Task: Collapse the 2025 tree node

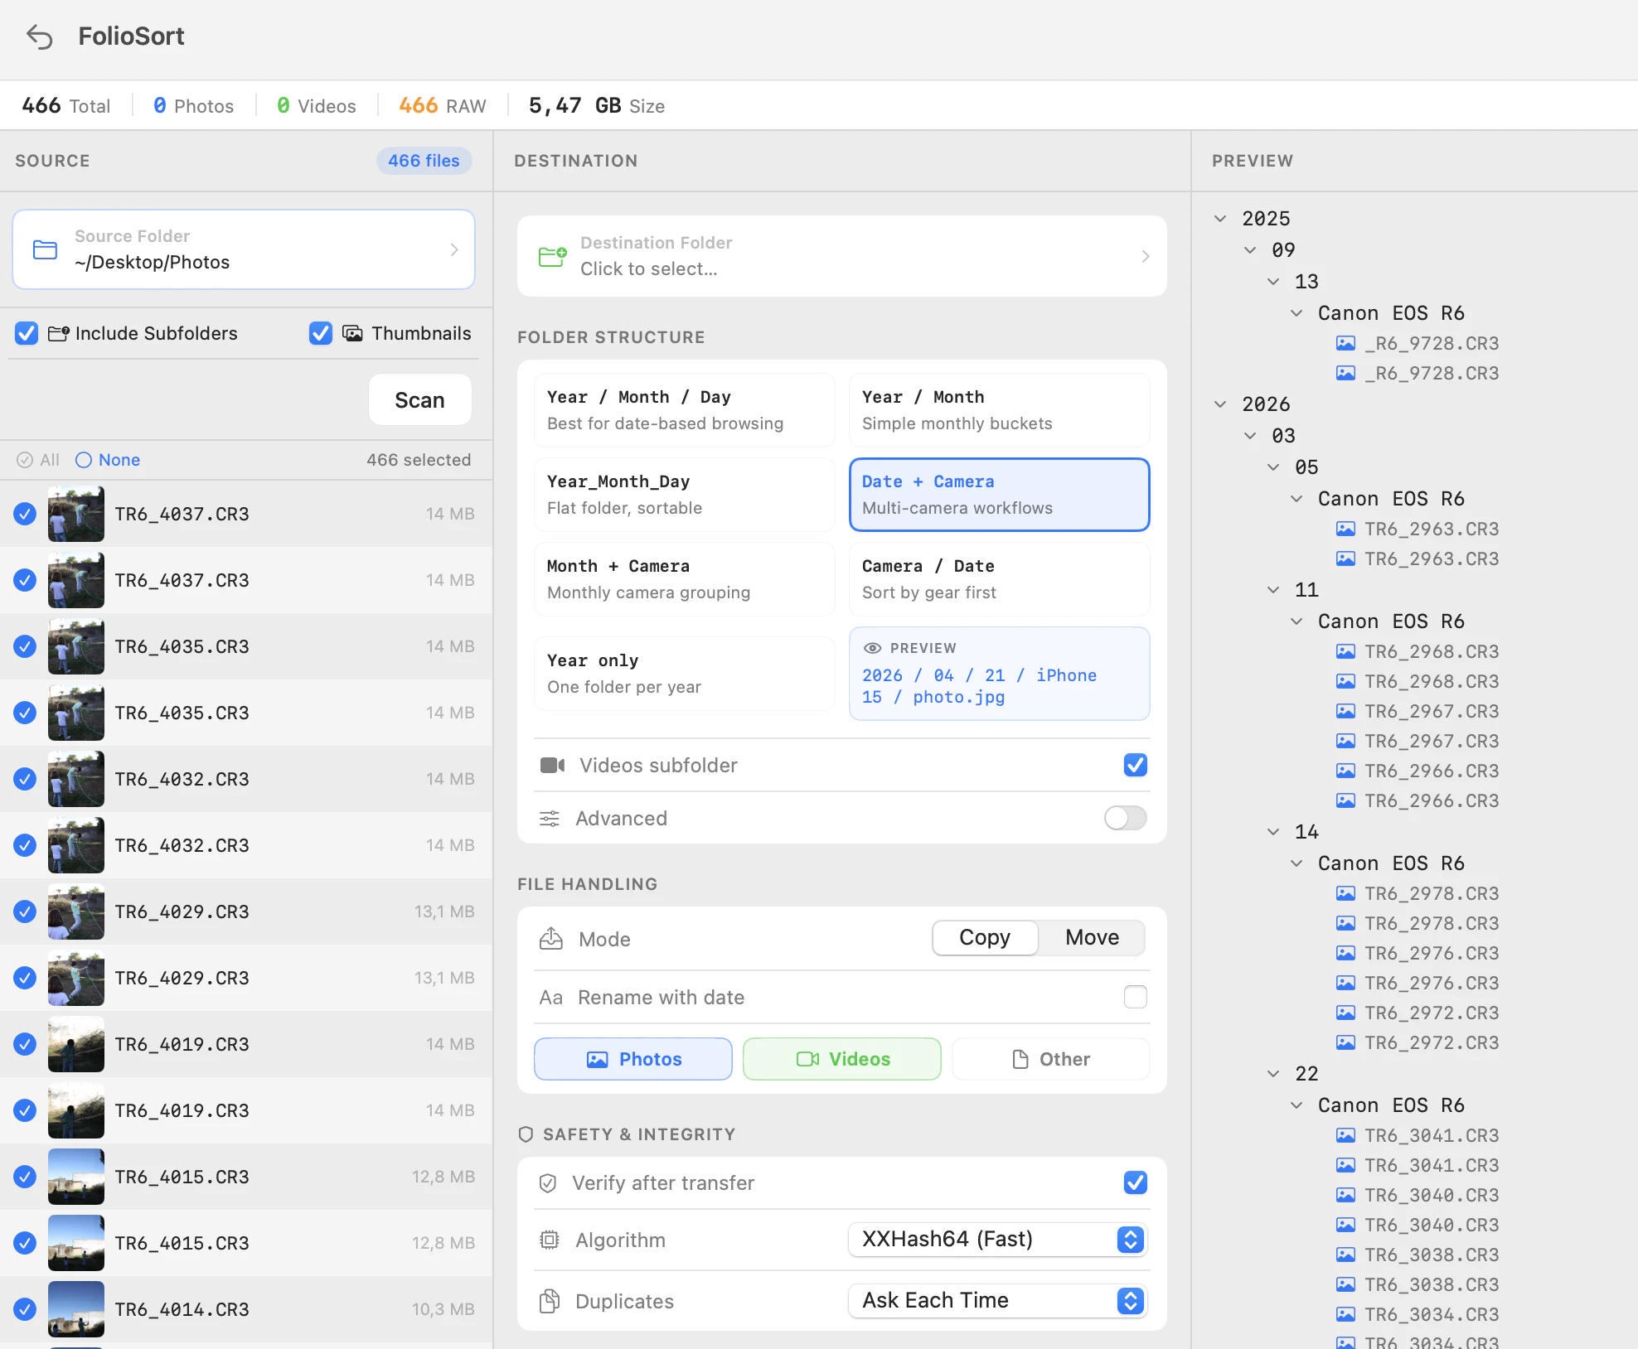Action: tap(1220, 219)
